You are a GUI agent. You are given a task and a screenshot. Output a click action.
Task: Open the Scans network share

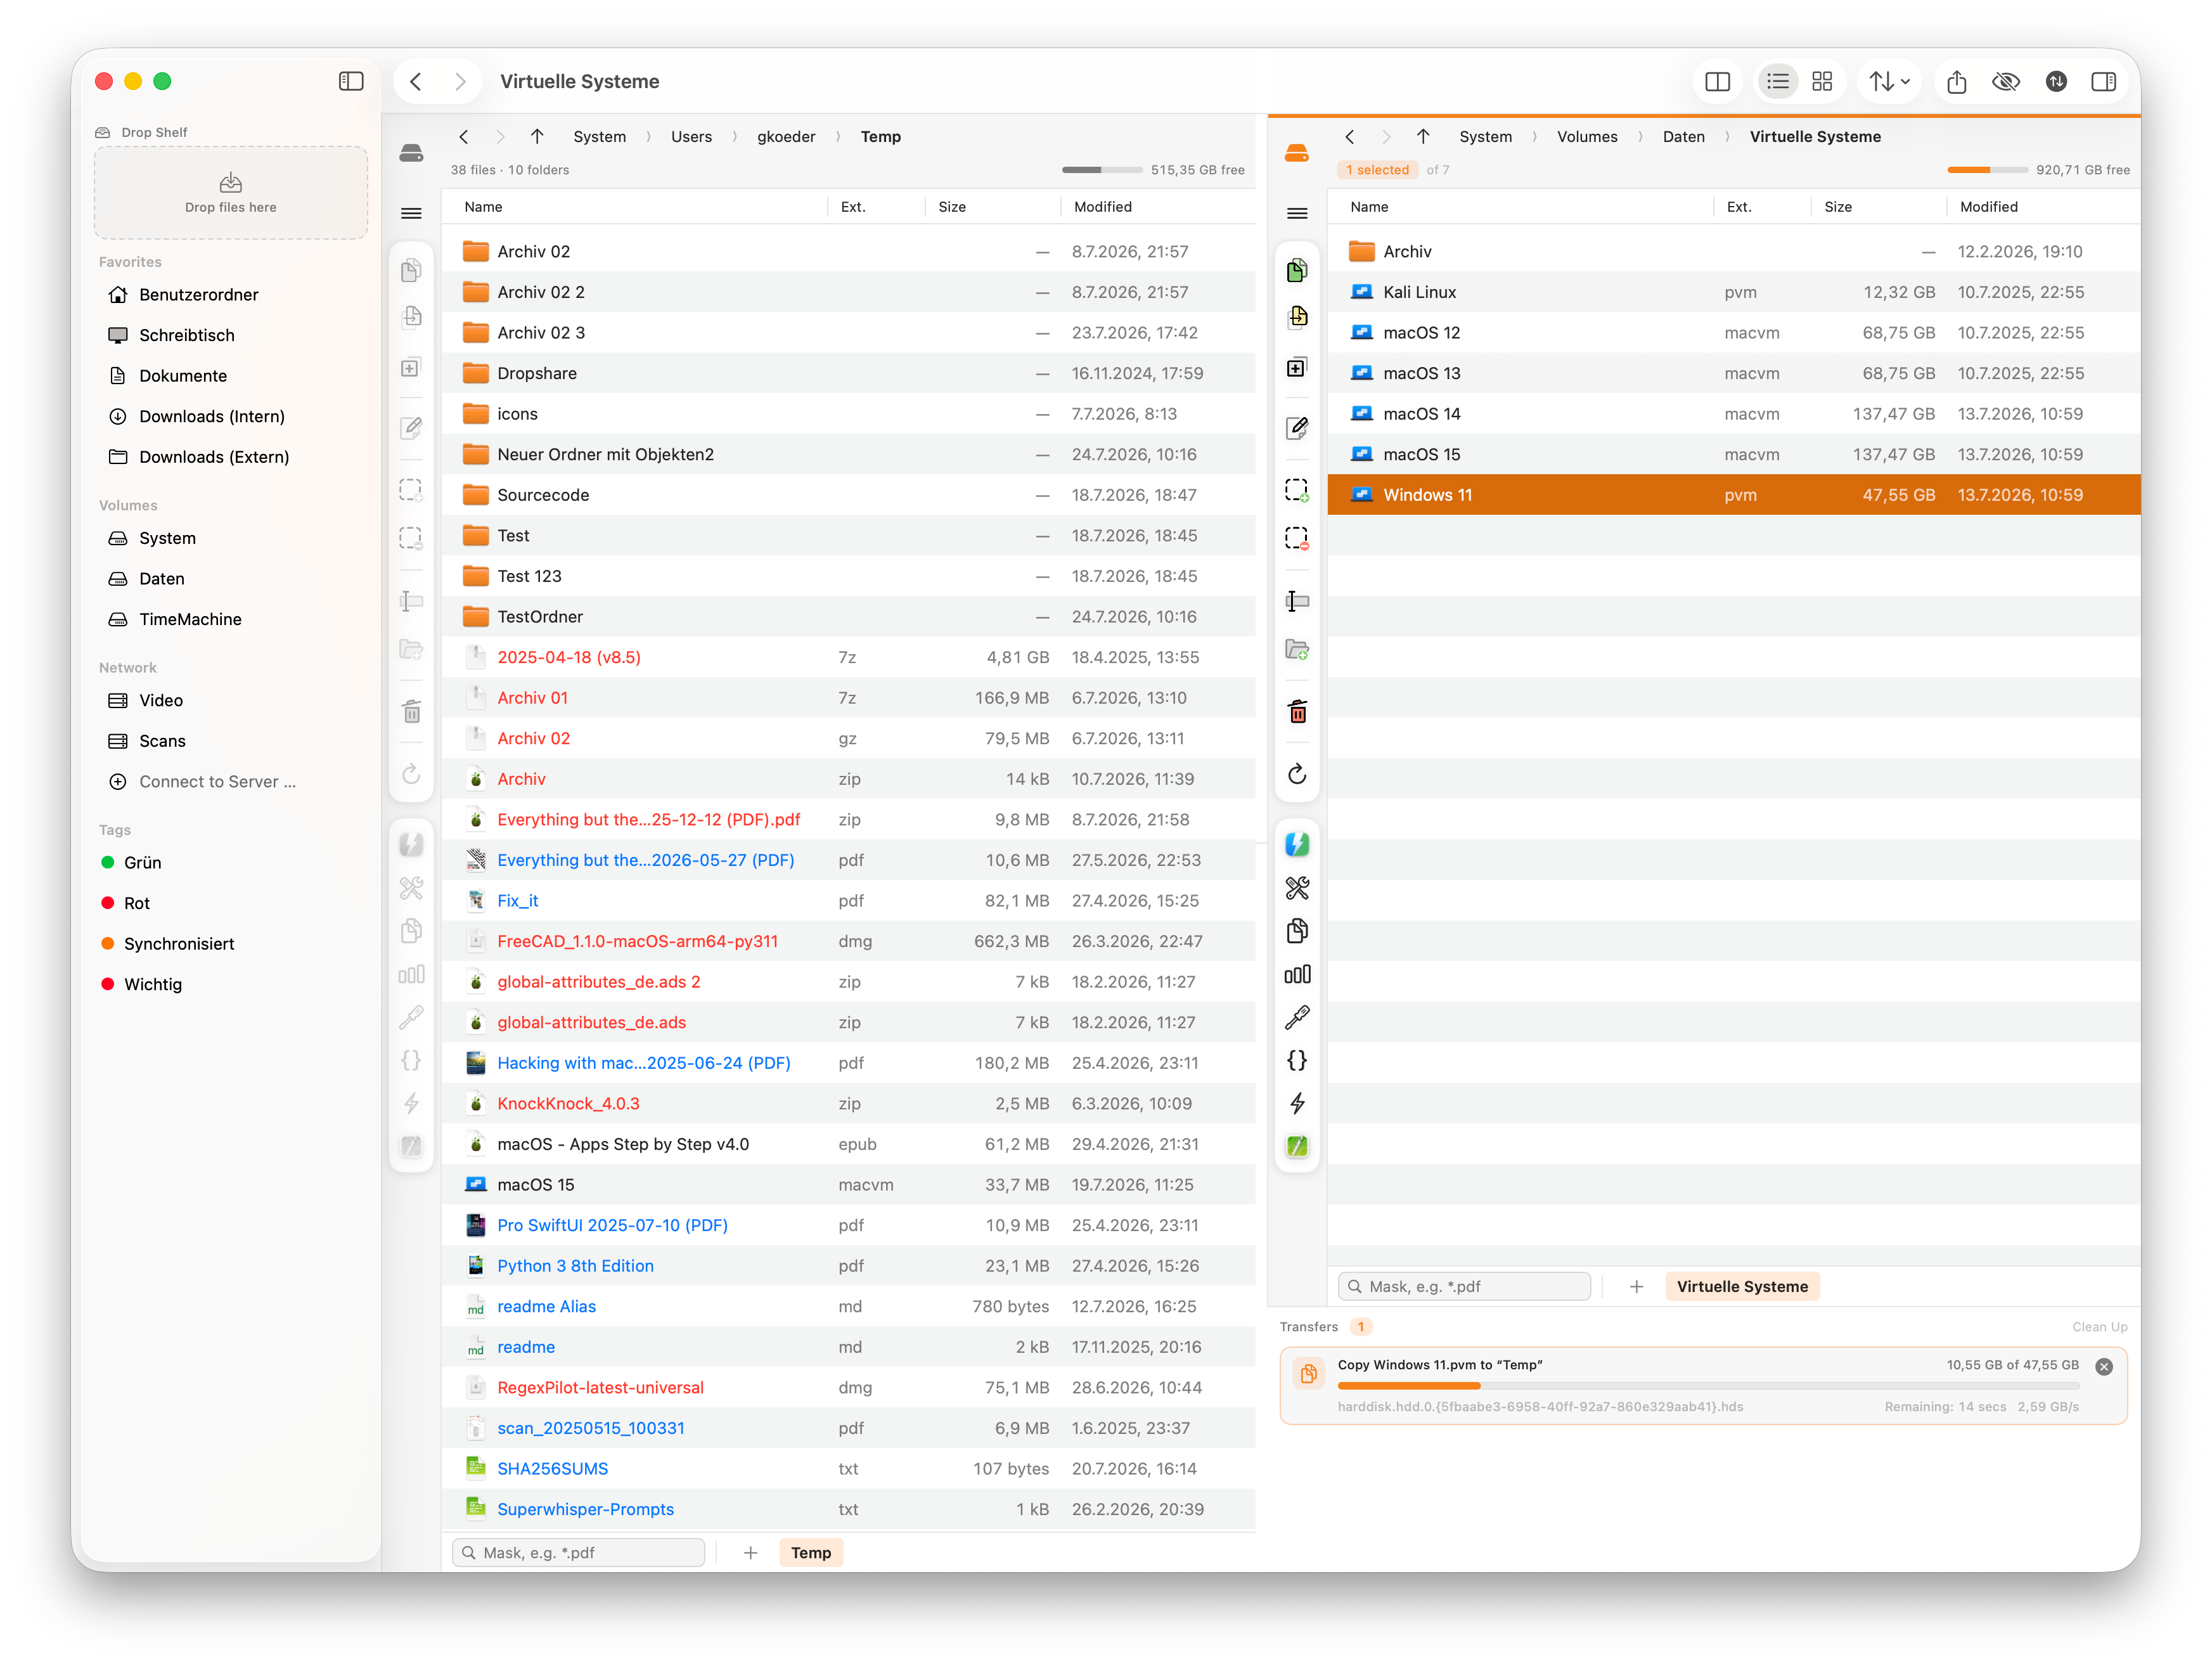pyautogui.click(x=162, y=741)
